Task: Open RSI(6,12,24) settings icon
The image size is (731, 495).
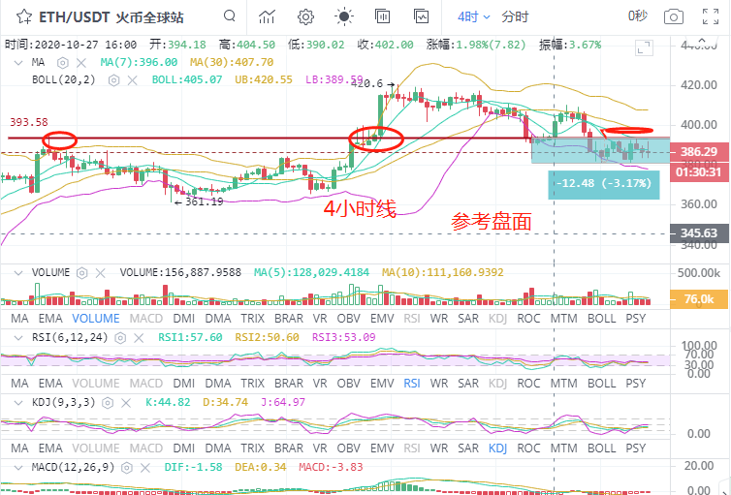Action: pyautogui.click(x=120, y=338)
